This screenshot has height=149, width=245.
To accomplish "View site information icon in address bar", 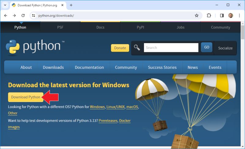I will pos(33,15).
